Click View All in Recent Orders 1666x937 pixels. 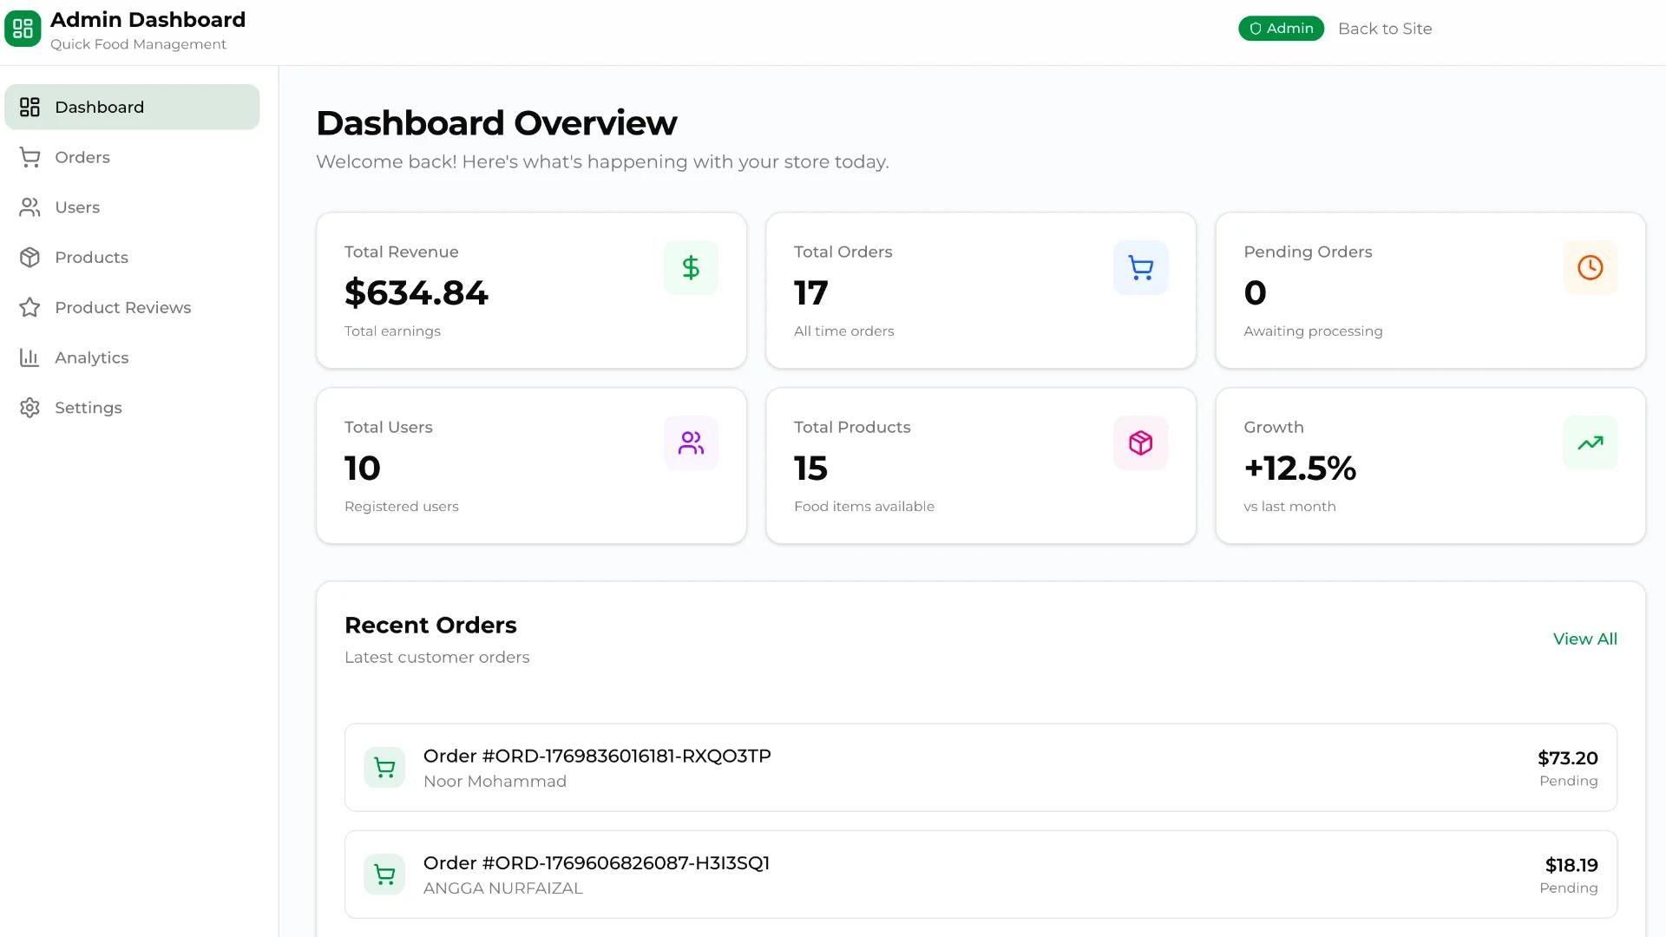(1584, 639)
